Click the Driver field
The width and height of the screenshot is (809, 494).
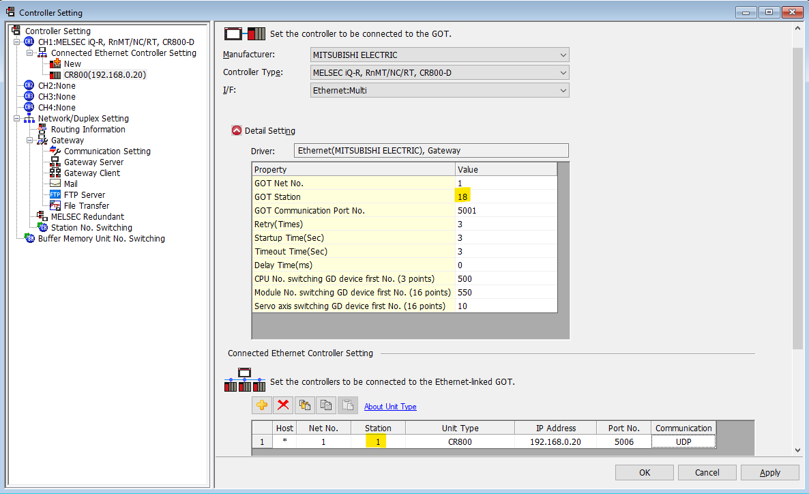(x=431, y=151)
